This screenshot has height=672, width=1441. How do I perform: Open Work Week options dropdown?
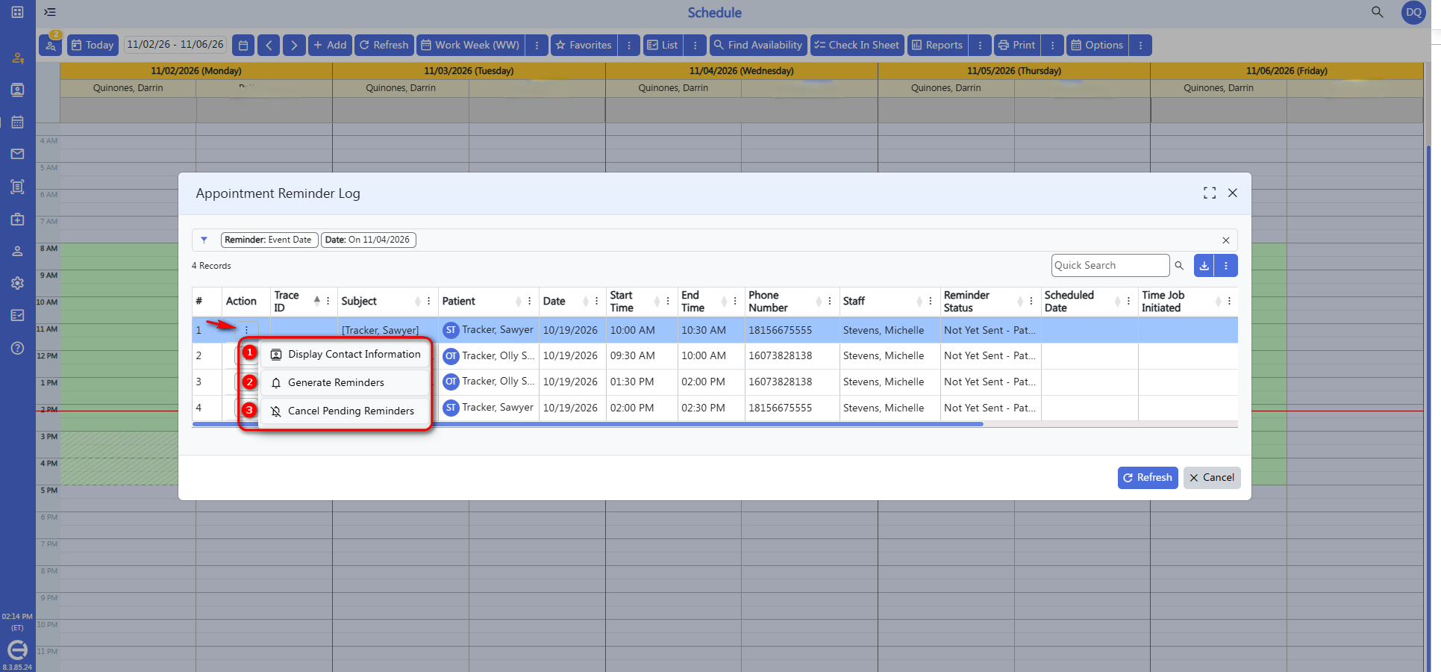[x=537, y=46]
